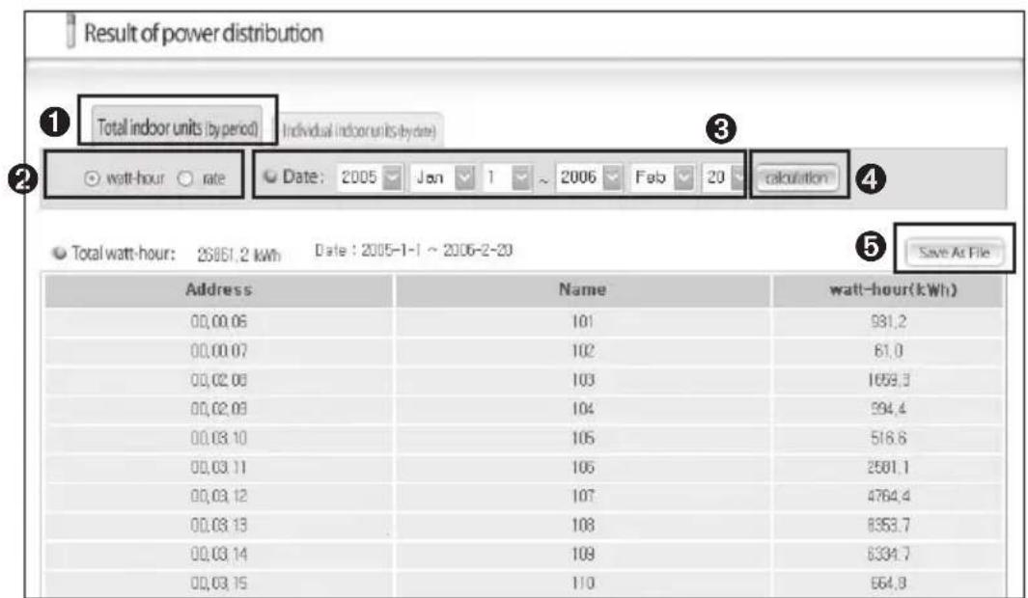Image resolution: width=1028 pixels, height=598 pixels.
Task: Click name cell 101
Action: click(583, 322)
